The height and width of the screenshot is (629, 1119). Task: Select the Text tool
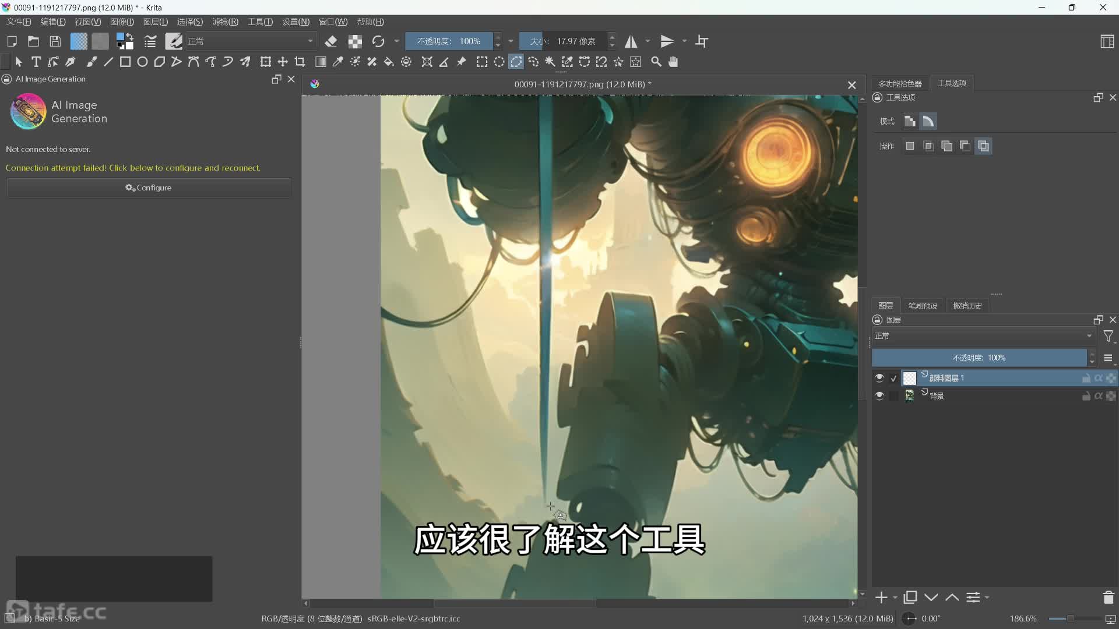pyautogui.click(x=36, y=62)
